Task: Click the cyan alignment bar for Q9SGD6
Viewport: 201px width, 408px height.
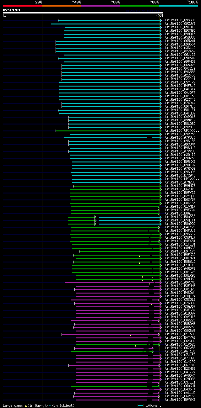Action: pyautogui.click(x=110, y=20)
